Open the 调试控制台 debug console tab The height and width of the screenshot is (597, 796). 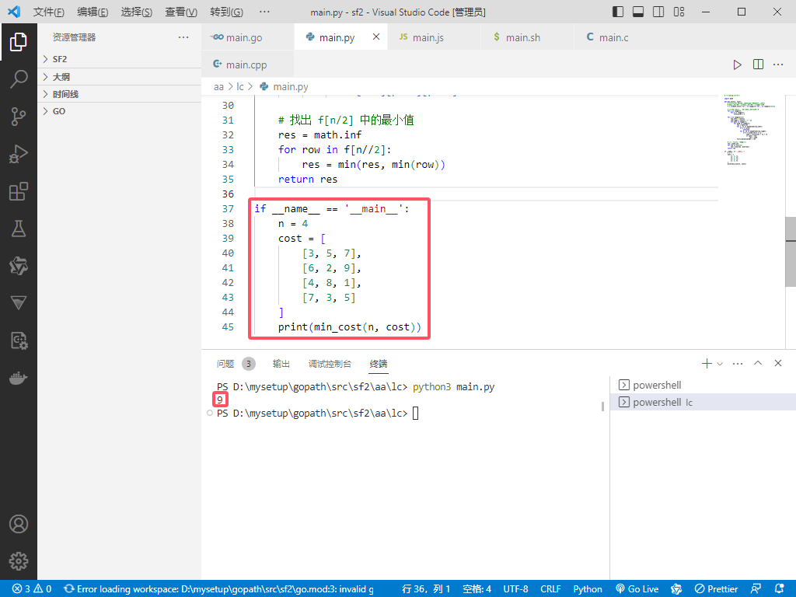(x=330, y=364)
